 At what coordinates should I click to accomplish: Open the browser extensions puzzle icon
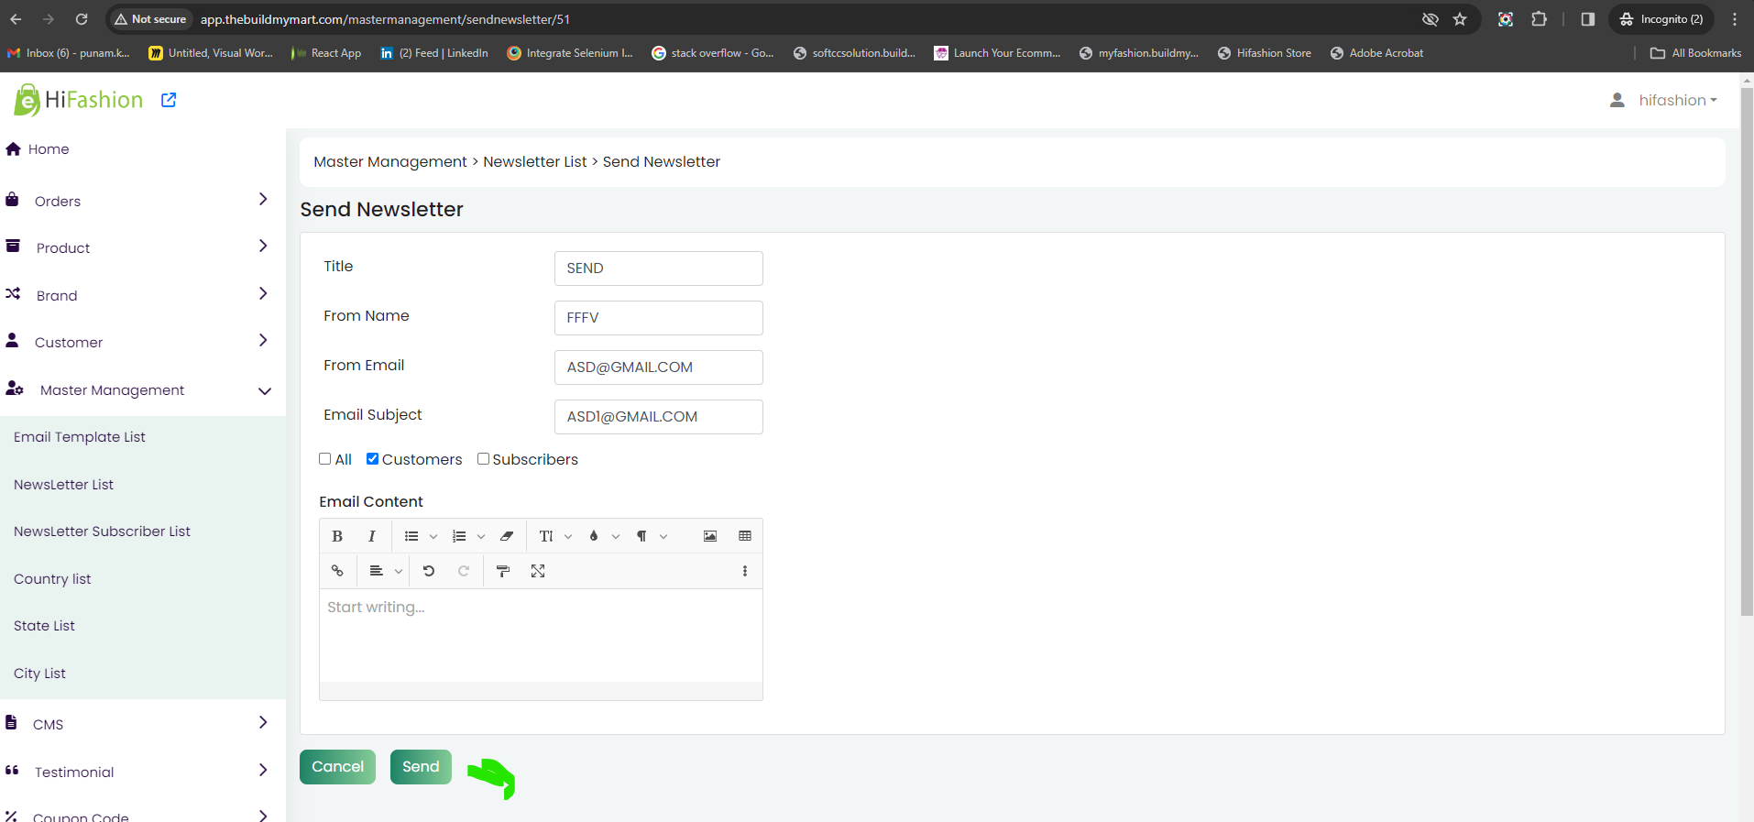pos(1539,19)
